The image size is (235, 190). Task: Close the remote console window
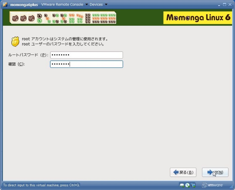[230, 5]
